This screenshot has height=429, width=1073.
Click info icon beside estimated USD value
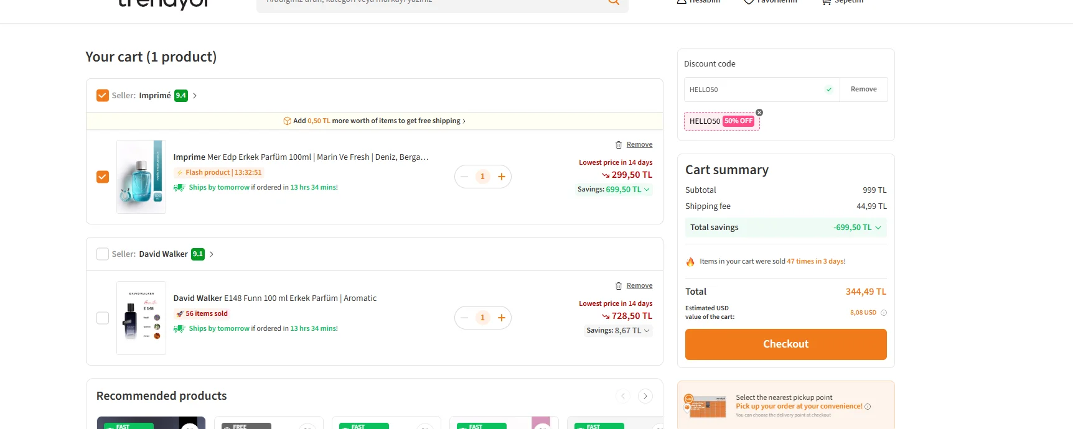coord(884,313)
